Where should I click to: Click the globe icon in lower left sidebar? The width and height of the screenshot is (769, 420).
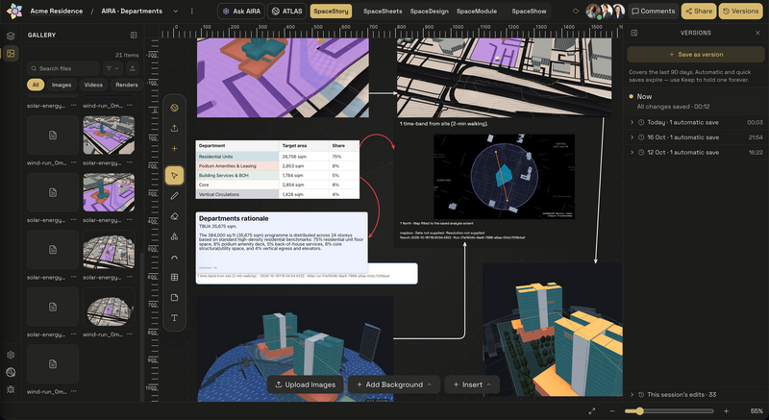tap(11, 373)
